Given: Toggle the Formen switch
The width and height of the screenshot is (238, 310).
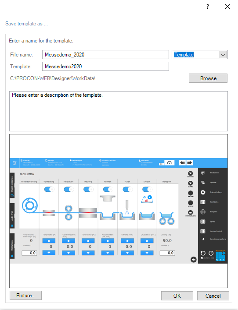Looking at the screenshot, I should pyautogui.click(x=108, y=190).
